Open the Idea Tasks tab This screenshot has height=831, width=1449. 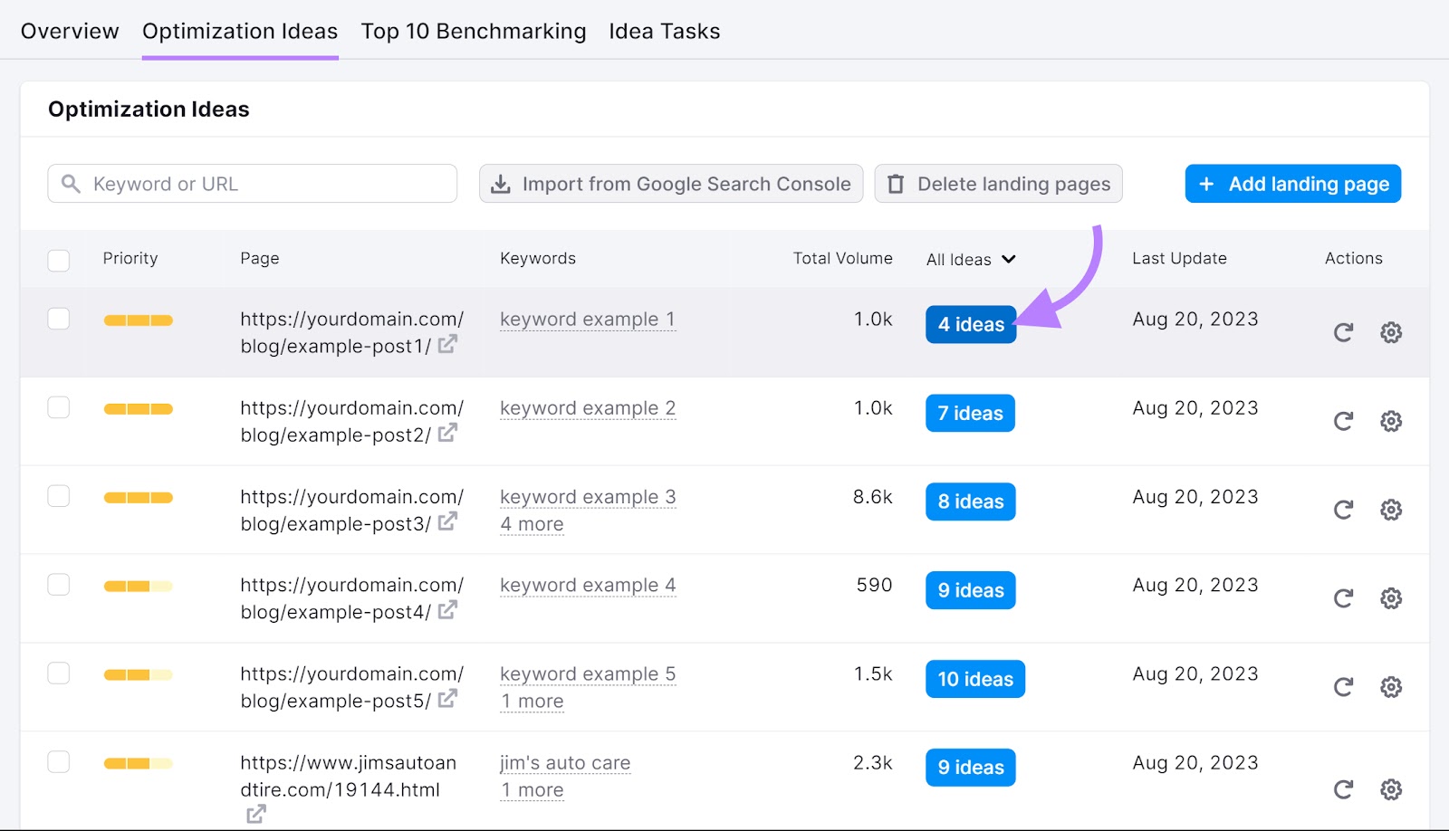[664, 31]
